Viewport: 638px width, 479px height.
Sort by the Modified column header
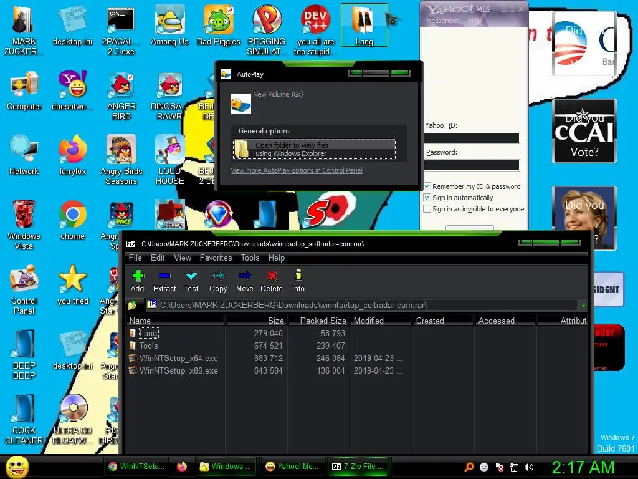tap(381, 321)
